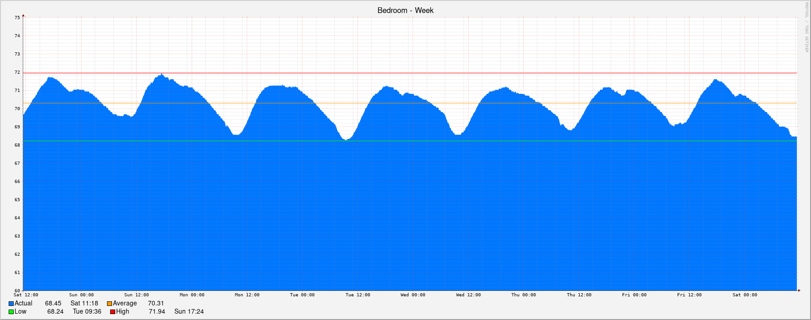Select the "Wed 00:00" x-axis label
This screenshot has width=811, height=320.
tap(413, 295)
